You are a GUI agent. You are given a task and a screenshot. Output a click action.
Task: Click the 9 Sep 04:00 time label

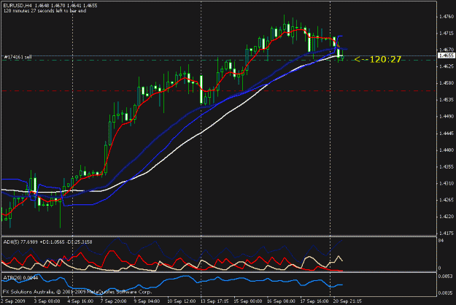click(147, 301)
